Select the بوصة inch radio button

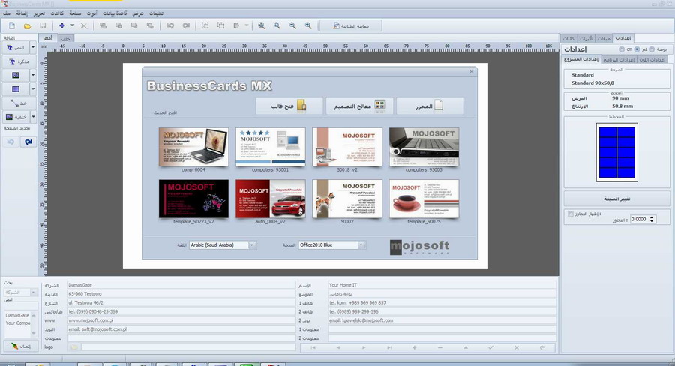652,49
